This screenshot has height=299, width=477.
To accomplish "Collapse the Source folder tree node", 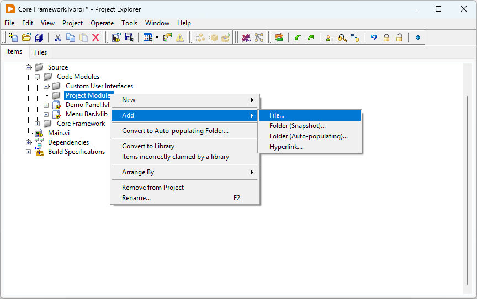I will coord(29,67).
